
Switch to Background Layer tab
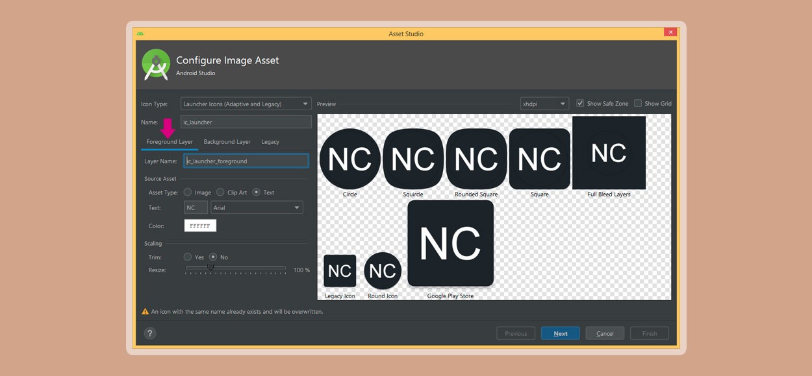227,141
